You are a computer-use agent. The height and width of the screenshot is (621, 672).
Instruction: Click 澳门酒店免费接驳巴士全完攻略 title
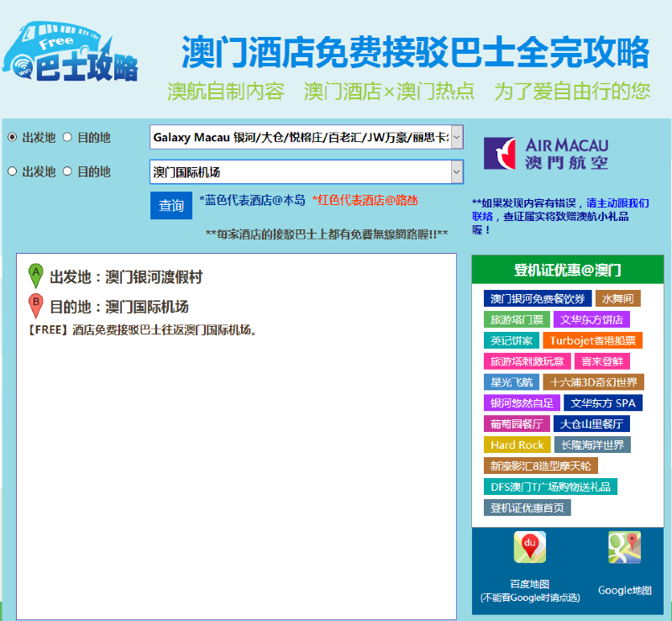[416, 52]
